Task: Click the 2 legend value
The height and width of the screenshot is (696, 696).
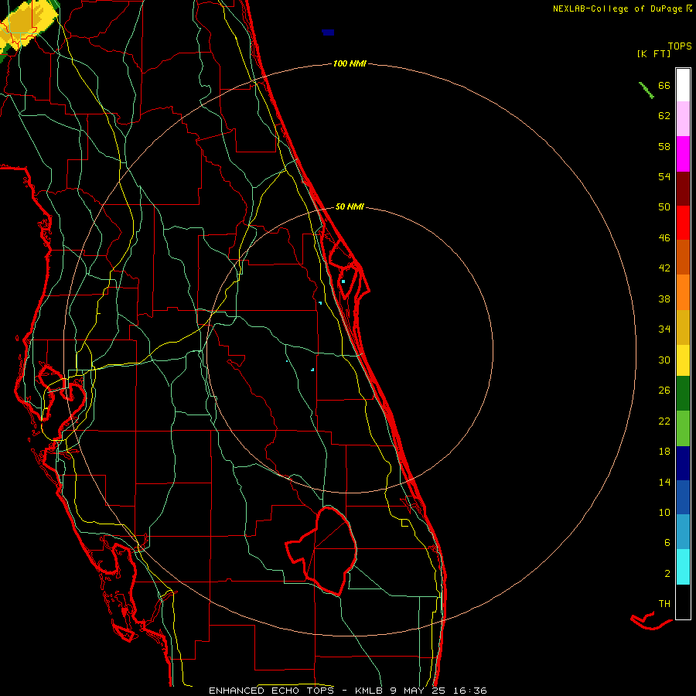Action: (x=667, y=574)
